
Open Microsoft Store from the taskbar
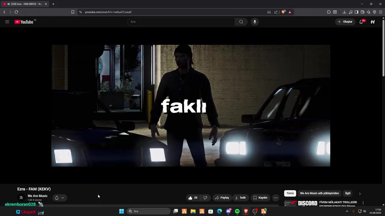pos(211,211)
